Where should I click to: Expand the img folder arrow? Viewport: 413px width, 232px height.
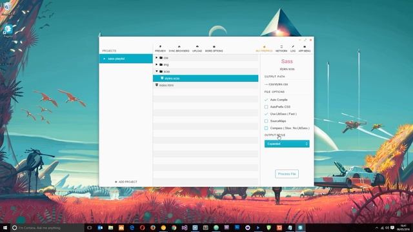pos(156,64)
